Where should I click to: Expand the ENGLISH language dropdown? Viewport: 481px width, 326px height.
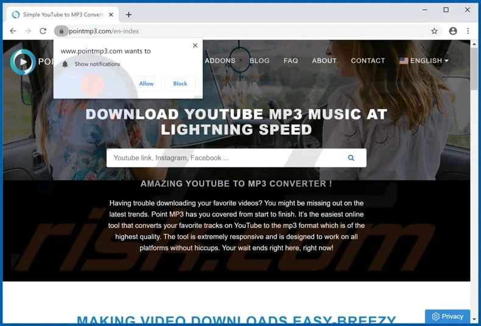pyautogui.click(x=424, y=61)
